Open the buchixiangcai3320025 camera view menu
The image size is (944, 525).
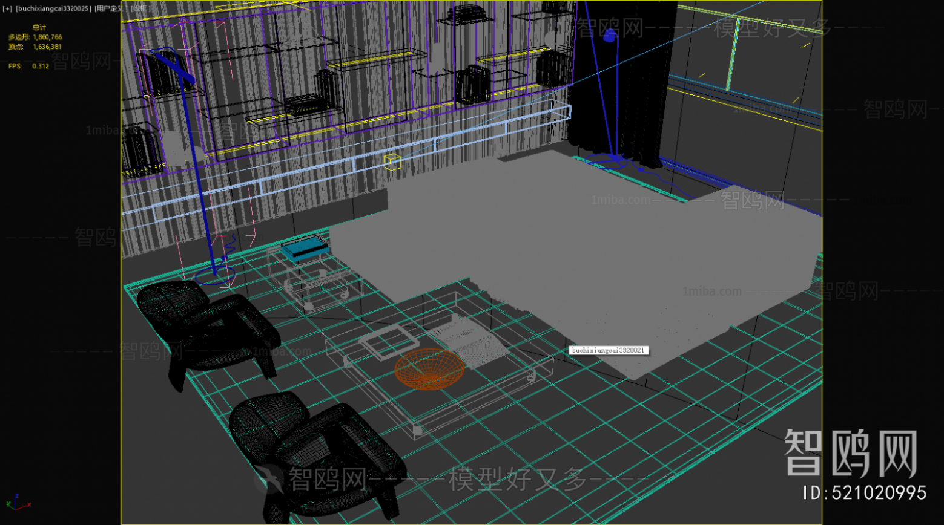53,9
